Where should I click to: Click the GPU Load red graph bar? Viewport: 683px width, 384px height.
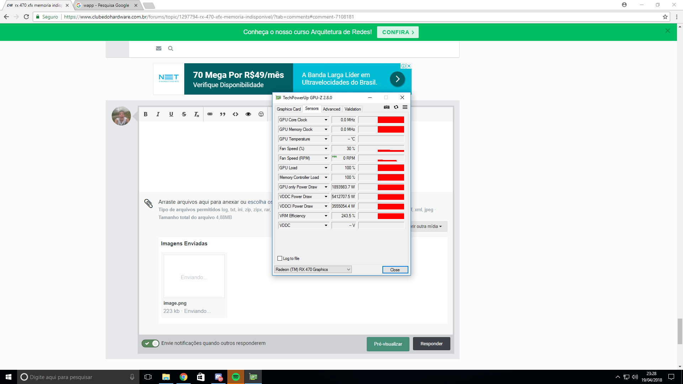(x=391, y=168)
